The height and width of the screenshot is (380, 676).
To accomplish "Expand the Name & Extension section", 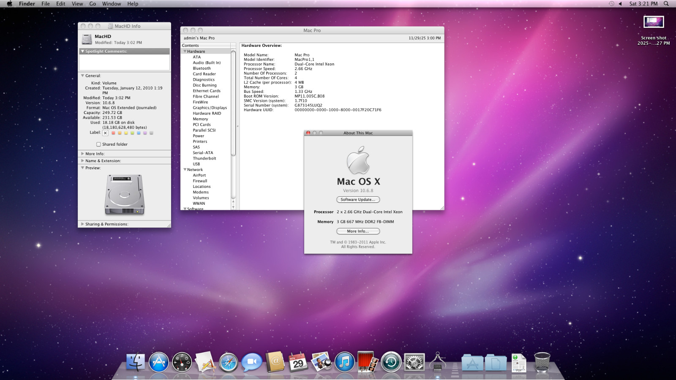I will click(x=83, y=161).
